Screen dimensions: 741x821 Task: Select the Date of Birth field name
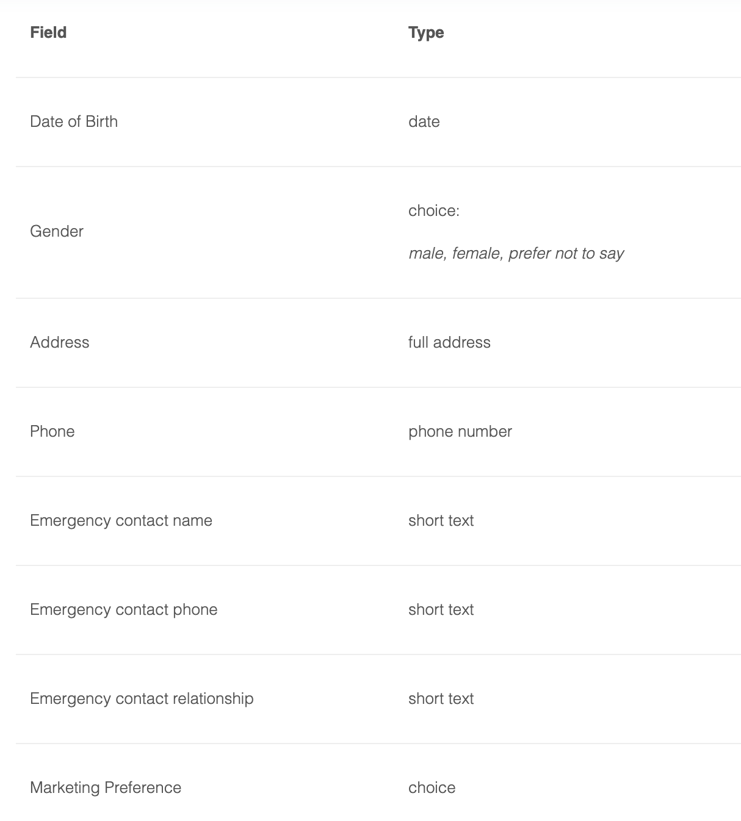tap(74, 121)
